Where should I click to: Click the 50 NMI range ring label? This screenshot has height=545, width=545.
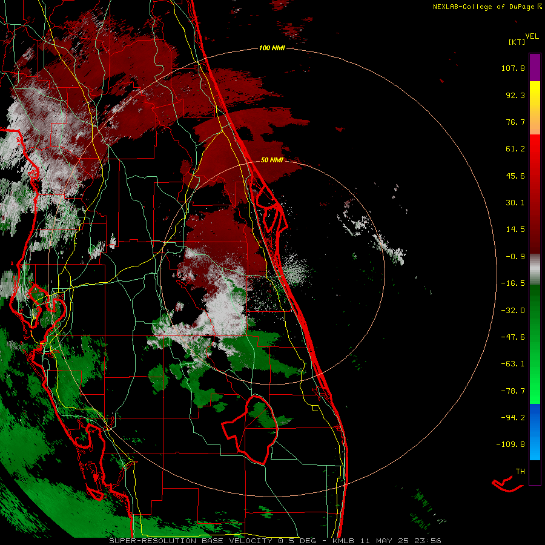tap(272, 160)
